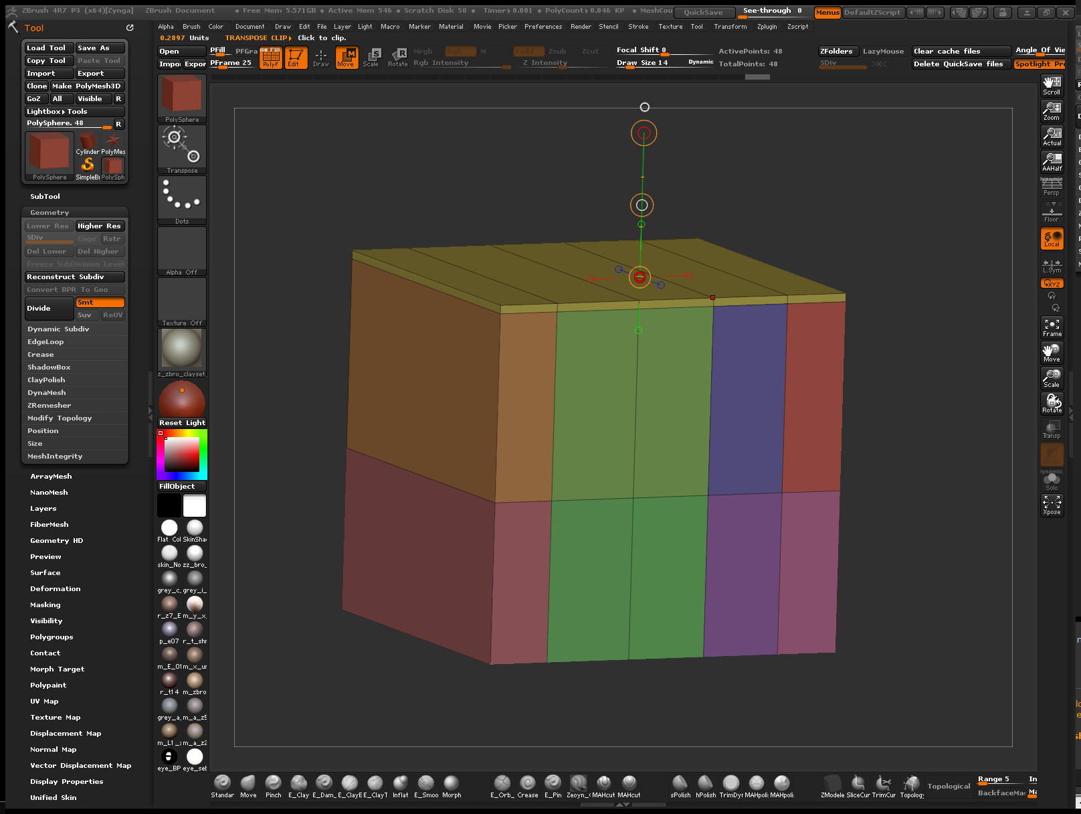Toggle Local symmetry button
This screenshot has height=814, width=1081.
[1052, 238]
